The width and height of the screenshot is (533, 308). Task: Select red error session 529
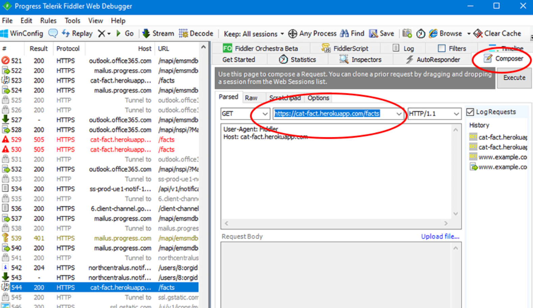[100, 140]
